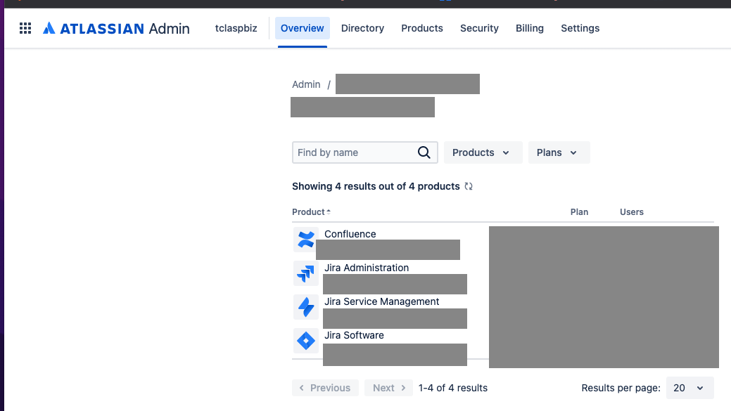Screen dimensions: 731x411
Task: Follow the Admin breadcrumb link
Action: [x=306, y=84]
